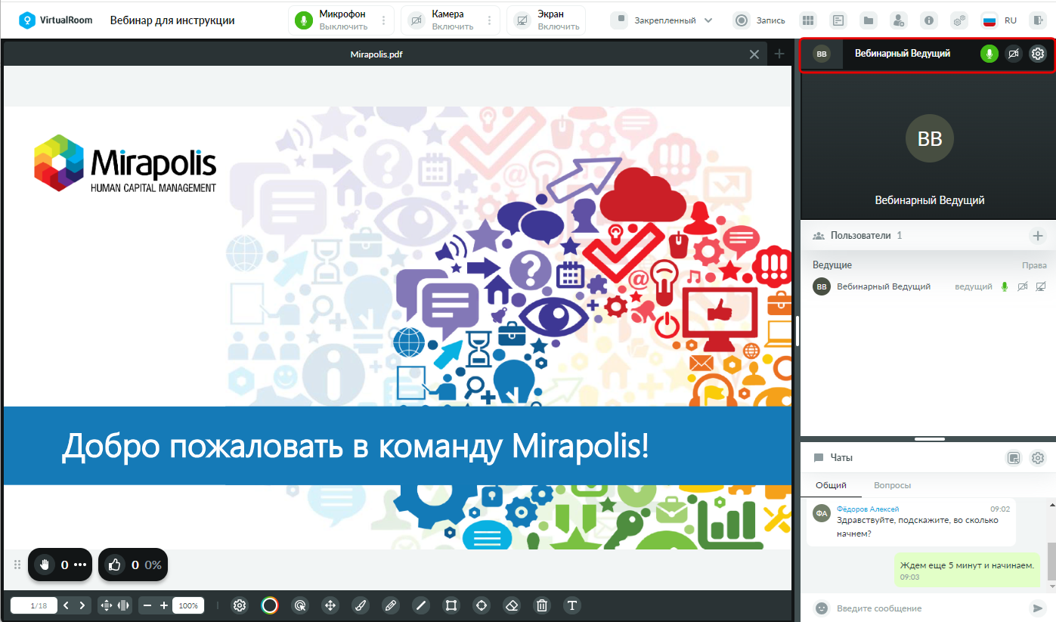The image size is (1056, 622).
Task: Select the brush drawing tool
Action: (361, 605)
